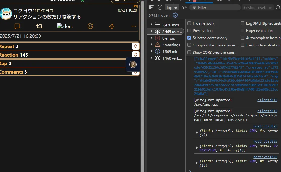This screenshot has height=172, width=281.
Task: Open the Custom levels dropdown
Action: (258, 8)
